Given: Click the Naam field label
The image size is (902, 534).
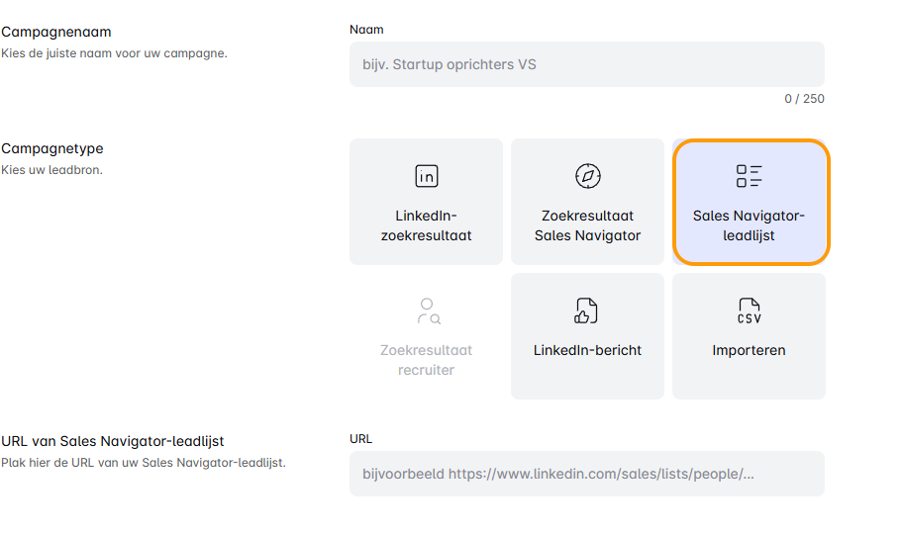Looking at the screenshot, I should pos(366,30).
